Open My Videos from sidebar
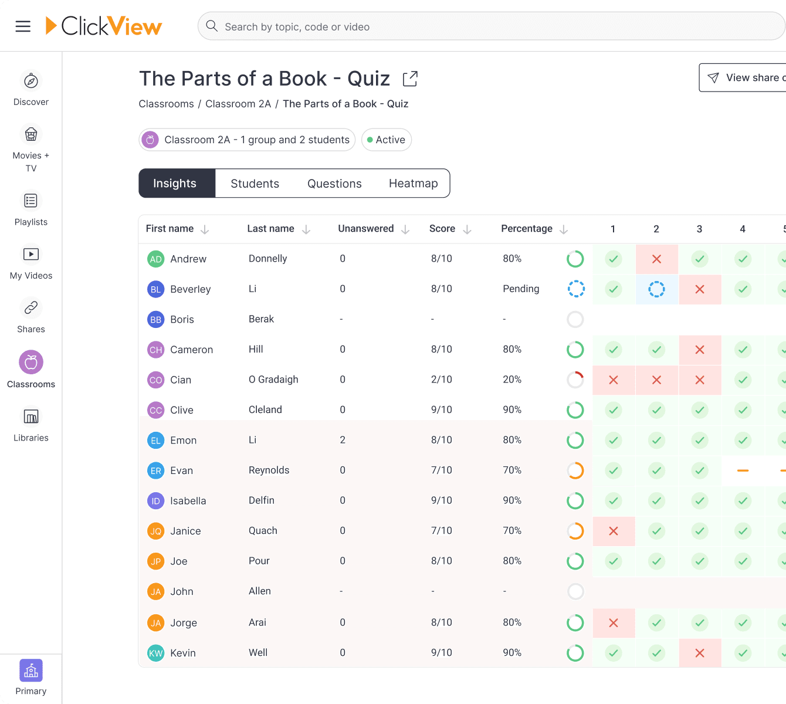This screenshot has width=786, height=704. [31, 254]
